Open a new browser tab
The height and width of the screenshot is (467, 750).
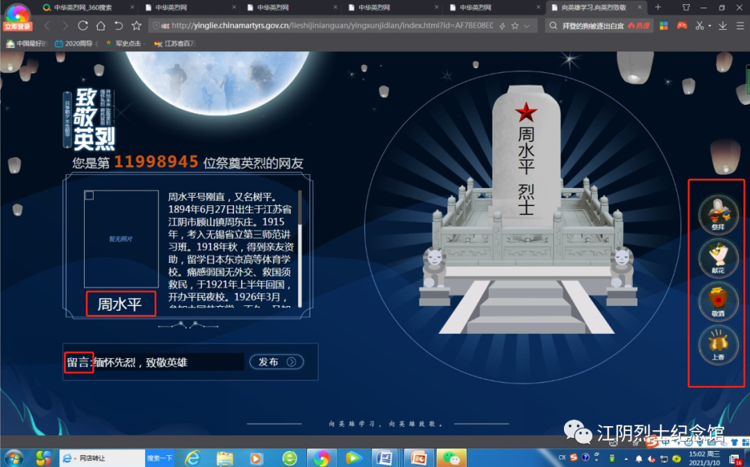coord(658,8)
